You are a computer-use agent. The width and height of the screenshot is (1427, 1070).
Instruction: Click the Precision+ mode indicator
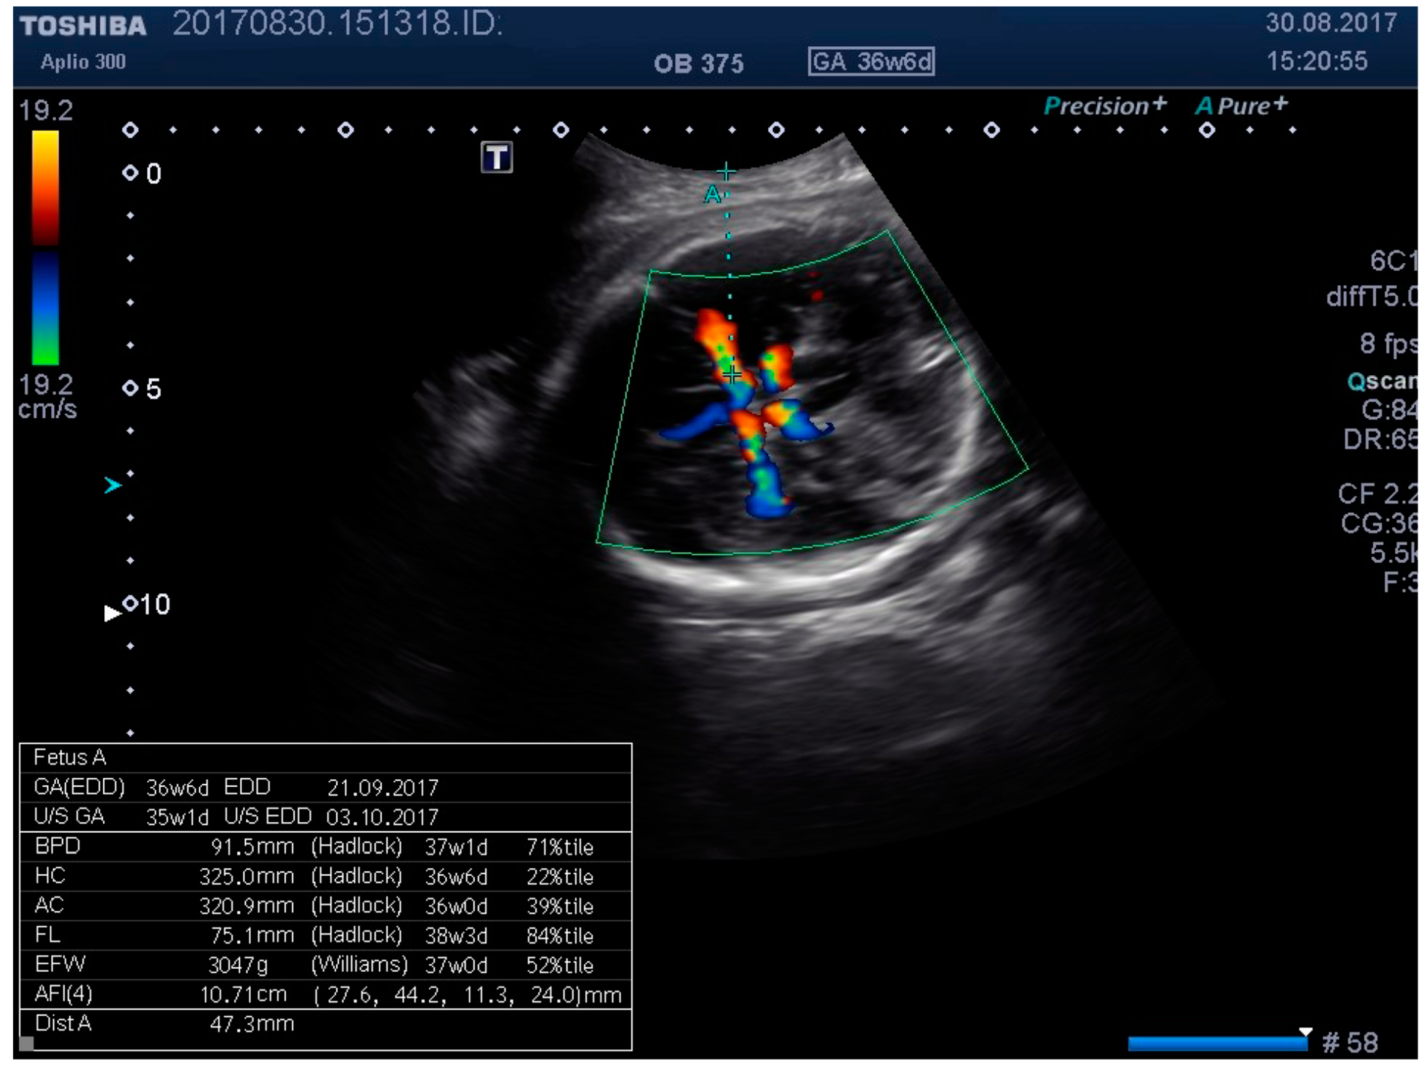(x=1104, y=105)
